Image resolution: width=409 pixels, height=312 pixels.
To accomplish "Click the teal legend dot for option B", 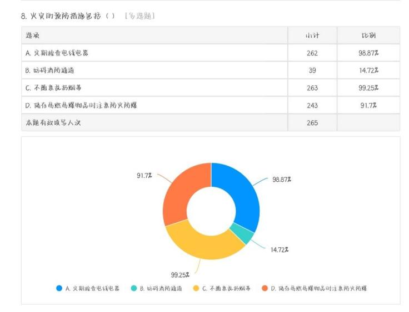I will pos(133,288).
